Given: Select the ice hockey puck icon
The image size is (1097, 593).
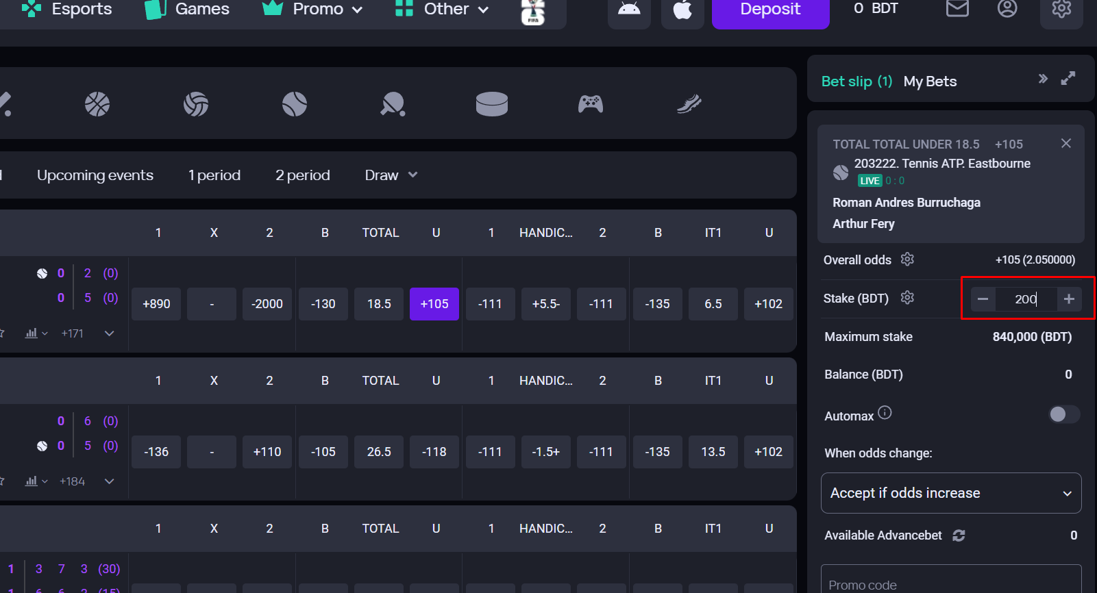Looking at the screenshot, I should tap(492, 104).
